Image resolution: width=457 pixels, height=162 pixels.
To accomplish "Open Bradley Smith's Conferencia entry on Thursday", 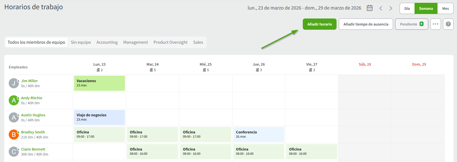I will pyautogui.click(x=258, y=135).
